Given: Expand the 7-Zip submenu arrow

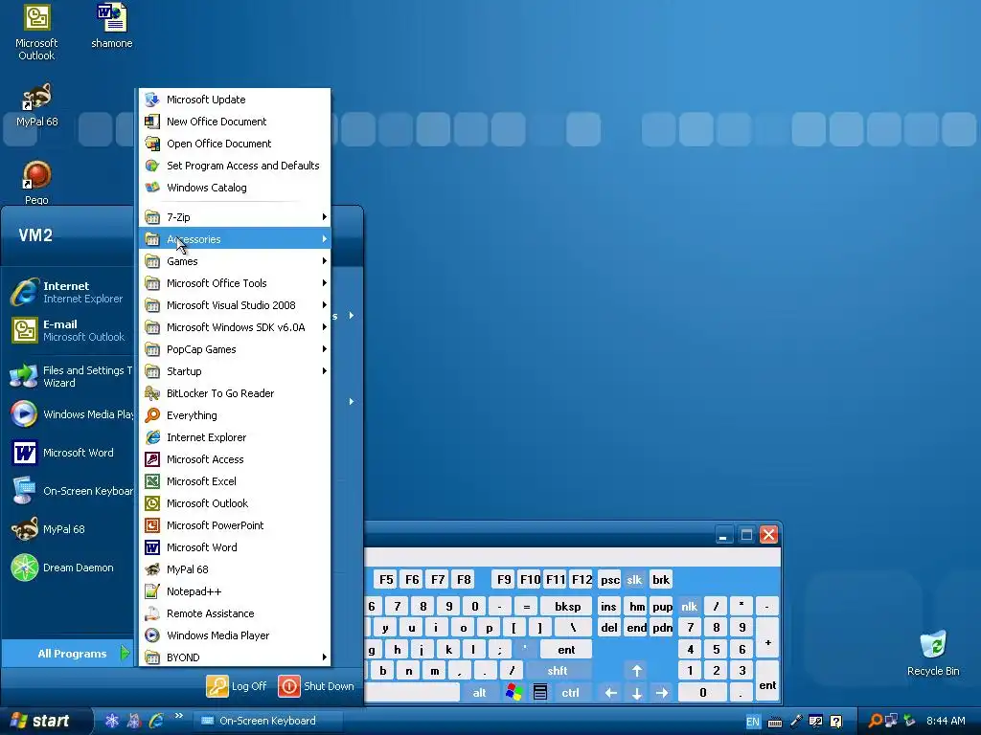Looking at the screenshot, I should [324, 217].
